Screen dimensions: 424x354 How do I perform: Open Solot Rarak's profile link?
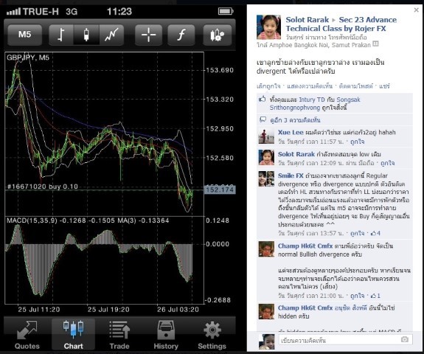point(307,20)
